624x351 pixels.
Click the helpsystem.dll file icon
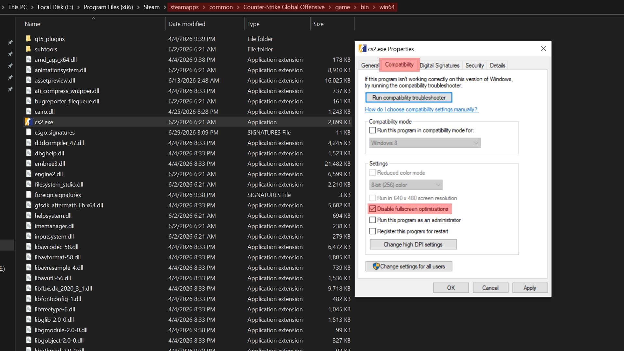(29, 215)
